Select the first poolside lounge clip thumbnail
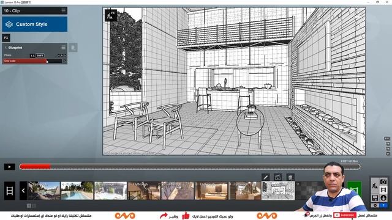 tap(43, 191)
